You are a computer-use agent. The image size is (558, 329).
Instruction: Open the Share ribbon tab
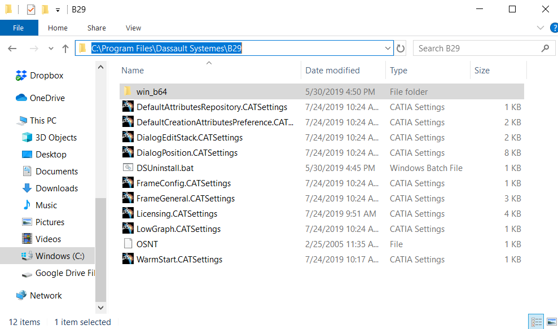(96, 28)
